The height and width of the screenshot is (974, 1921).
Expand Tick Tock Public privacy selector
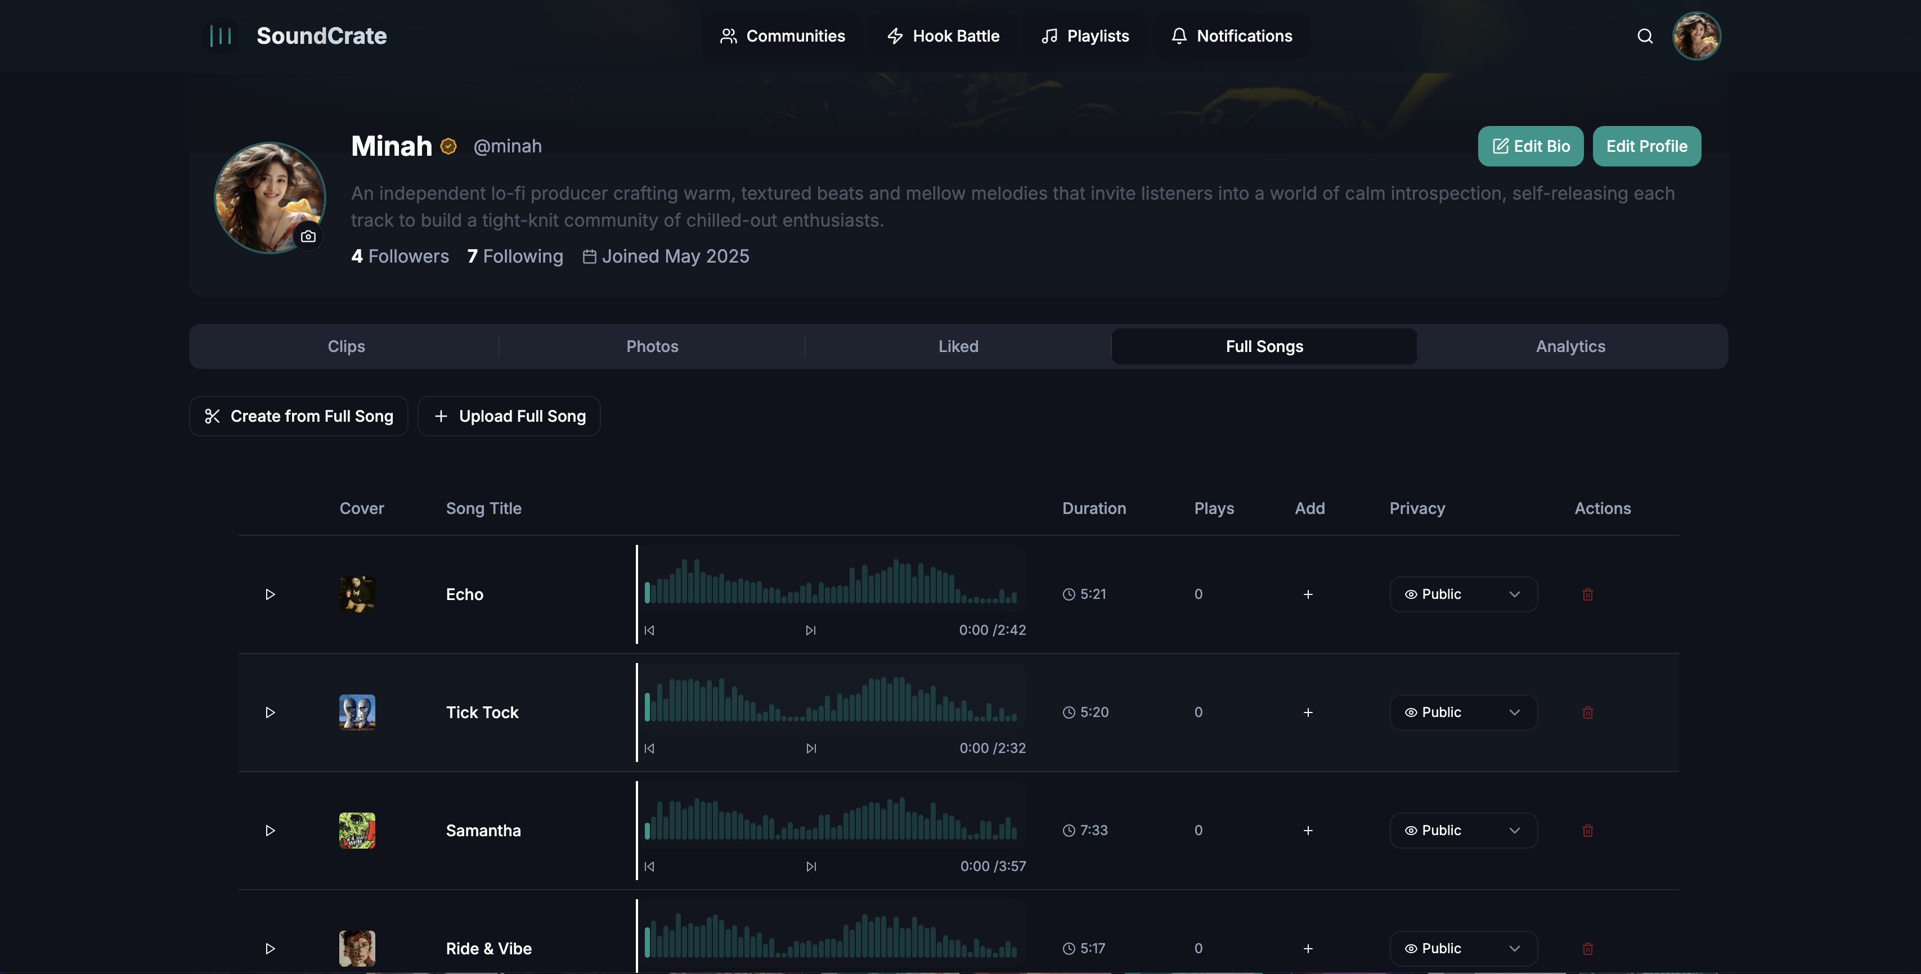1462,713
